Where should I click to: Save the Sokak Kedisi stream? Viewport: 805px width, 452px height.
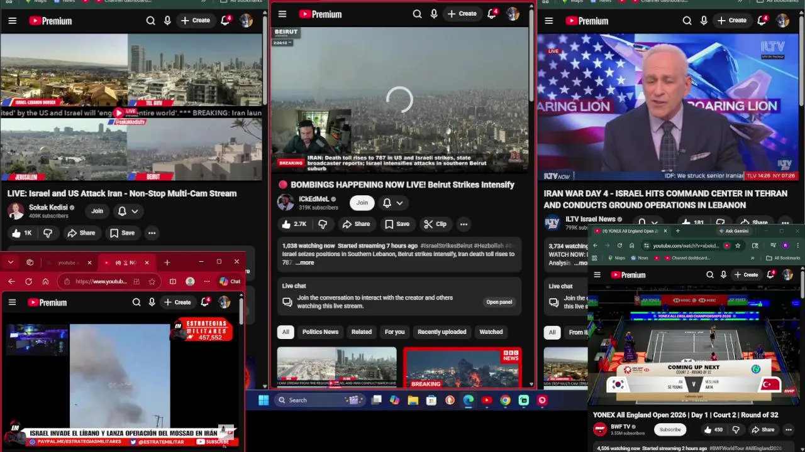click(122, 233)
